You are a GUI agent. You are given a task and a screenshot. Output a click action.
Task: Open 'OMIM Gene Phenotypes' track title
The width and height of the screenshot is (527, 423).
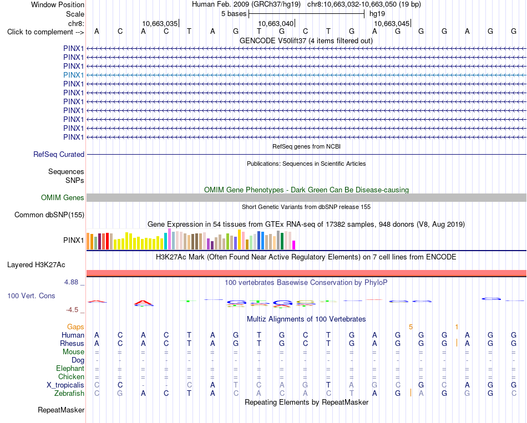tap(306, 190)
